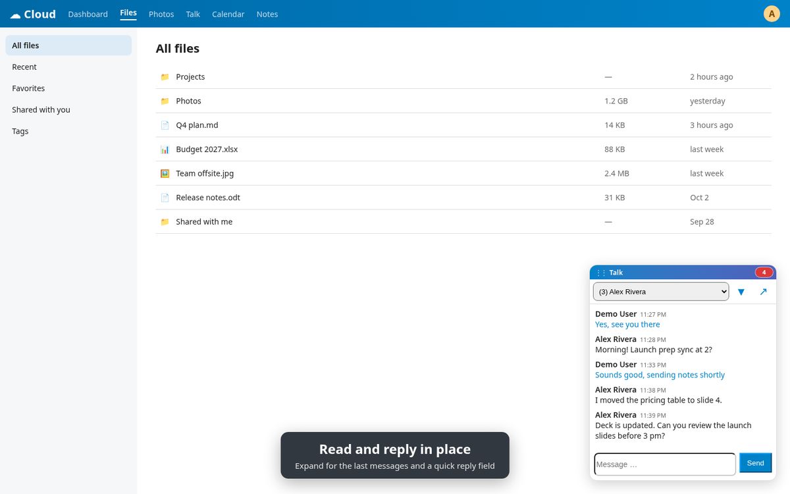Image resolution: width=790 pixels, height=494 pixels.
Task: Open the file Team offsite.jpg
Action: pyautogui.click(x=205, y=173)
